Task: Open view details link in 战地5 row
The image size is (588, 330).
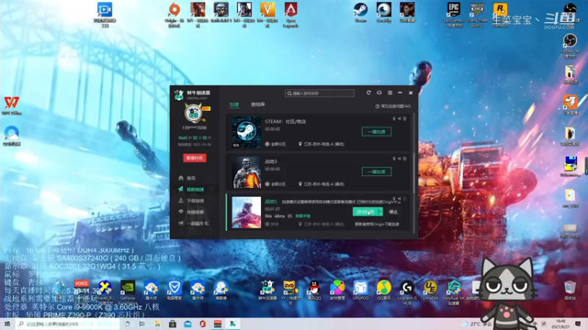Action: click(303, 216)
